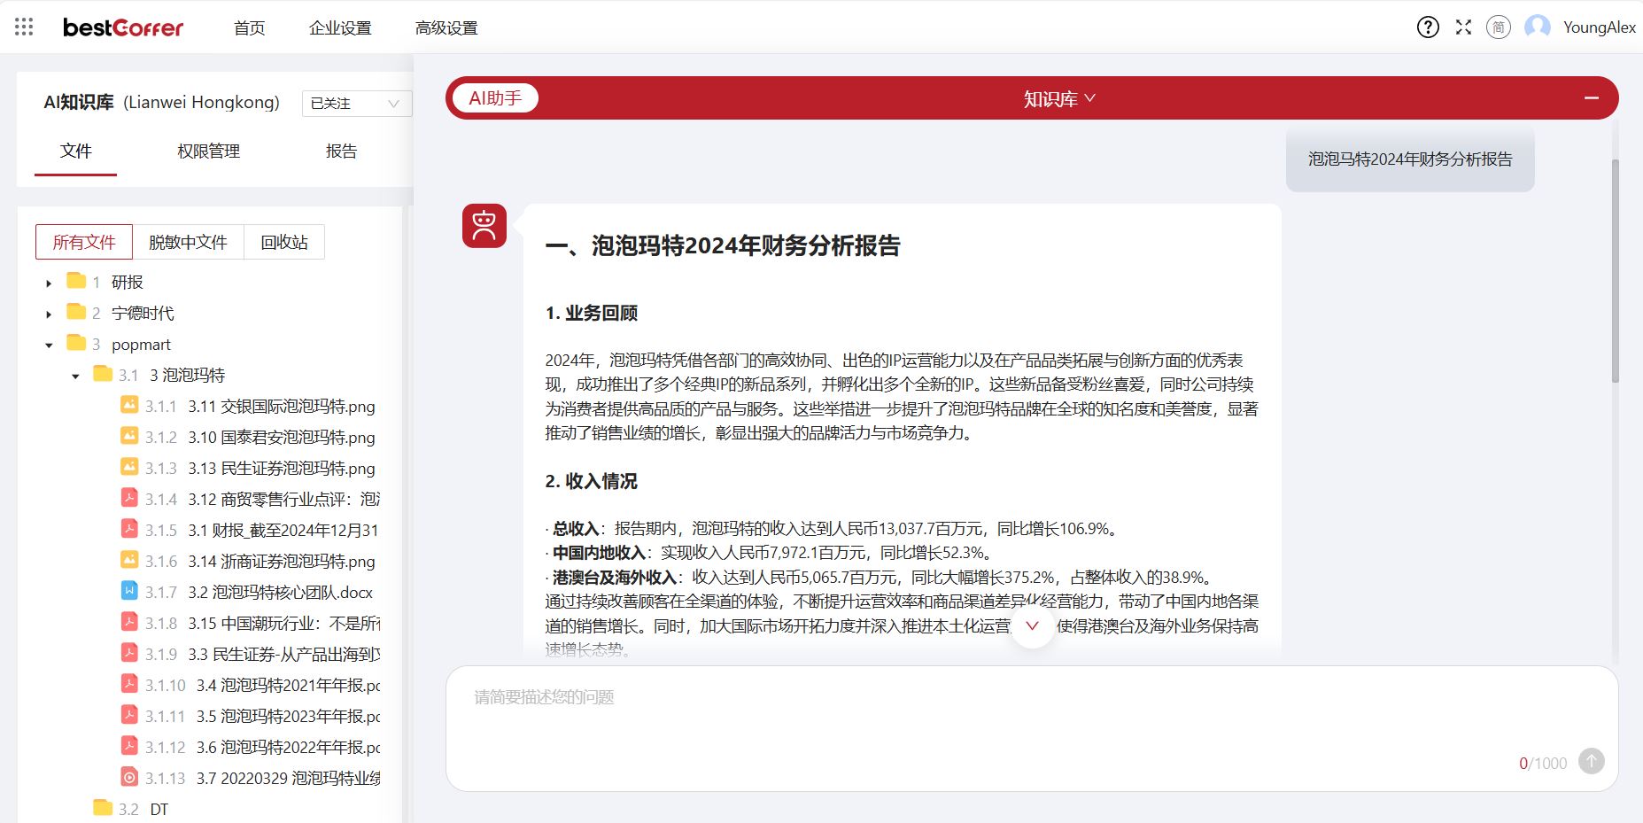Click the send message arrow button
Image resolution: width=1643 pixels, height=823 pixels.
click(1592, 761)
